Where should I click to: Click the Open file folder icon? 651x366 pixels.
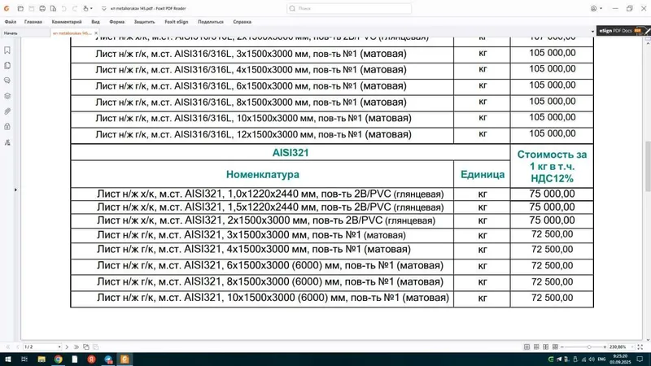pyautogui.click(x=20, y=8)
